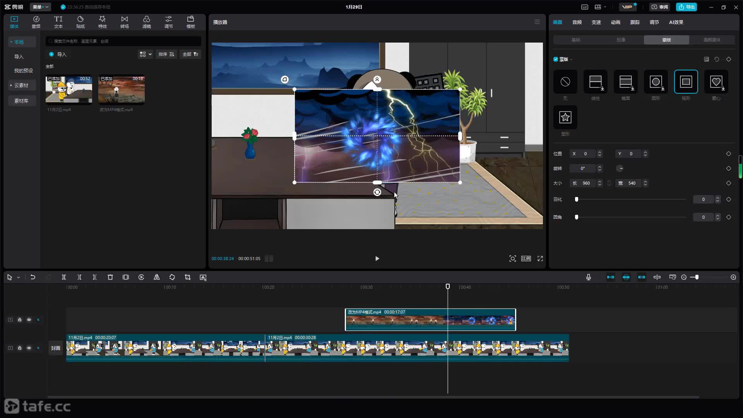Mute the upper overlay track
The image size is (743, 418).
[38, 320]
